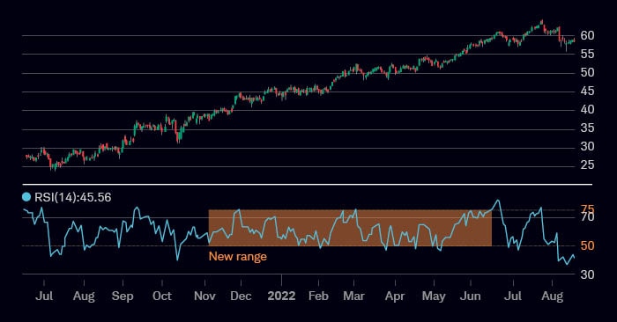The height and width of the screenshot is (322, 617).
Task: Click the Jul label after Jun
Action: pyautogui.click(x=513, y=296)
